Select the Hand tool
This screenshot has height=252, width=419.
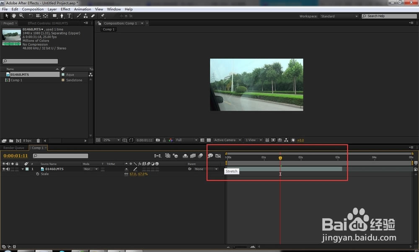point(14,15)
